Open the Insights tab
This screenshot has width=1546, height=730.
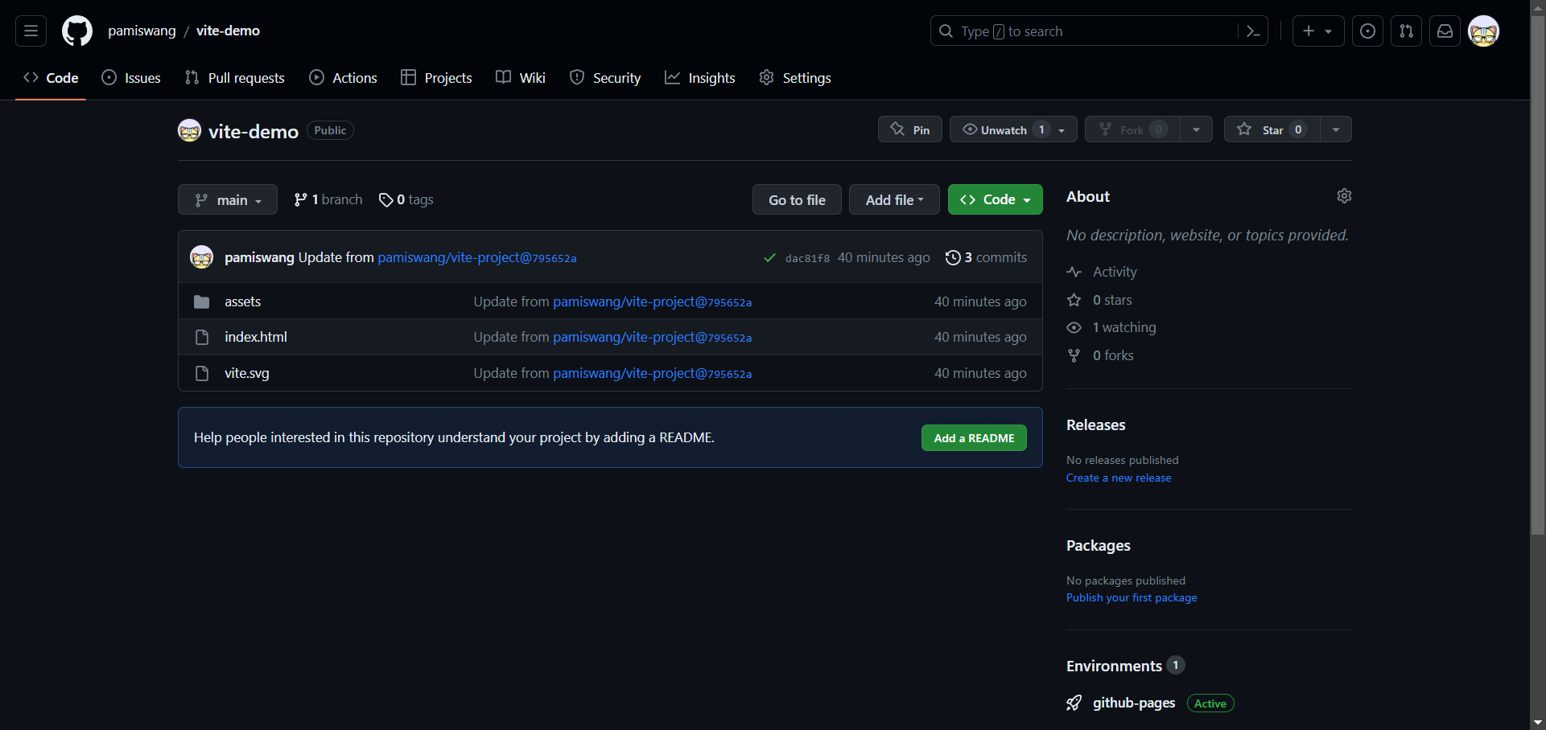pos(700,78)
